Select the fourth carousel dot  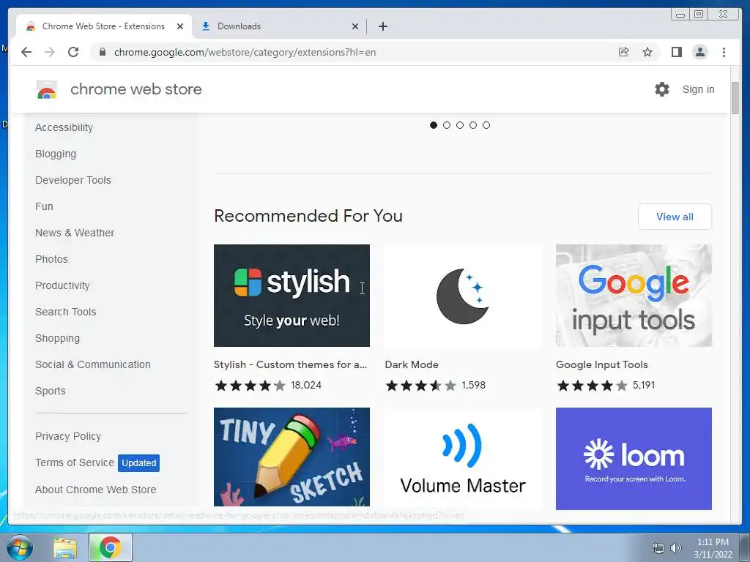pos(473,125)
